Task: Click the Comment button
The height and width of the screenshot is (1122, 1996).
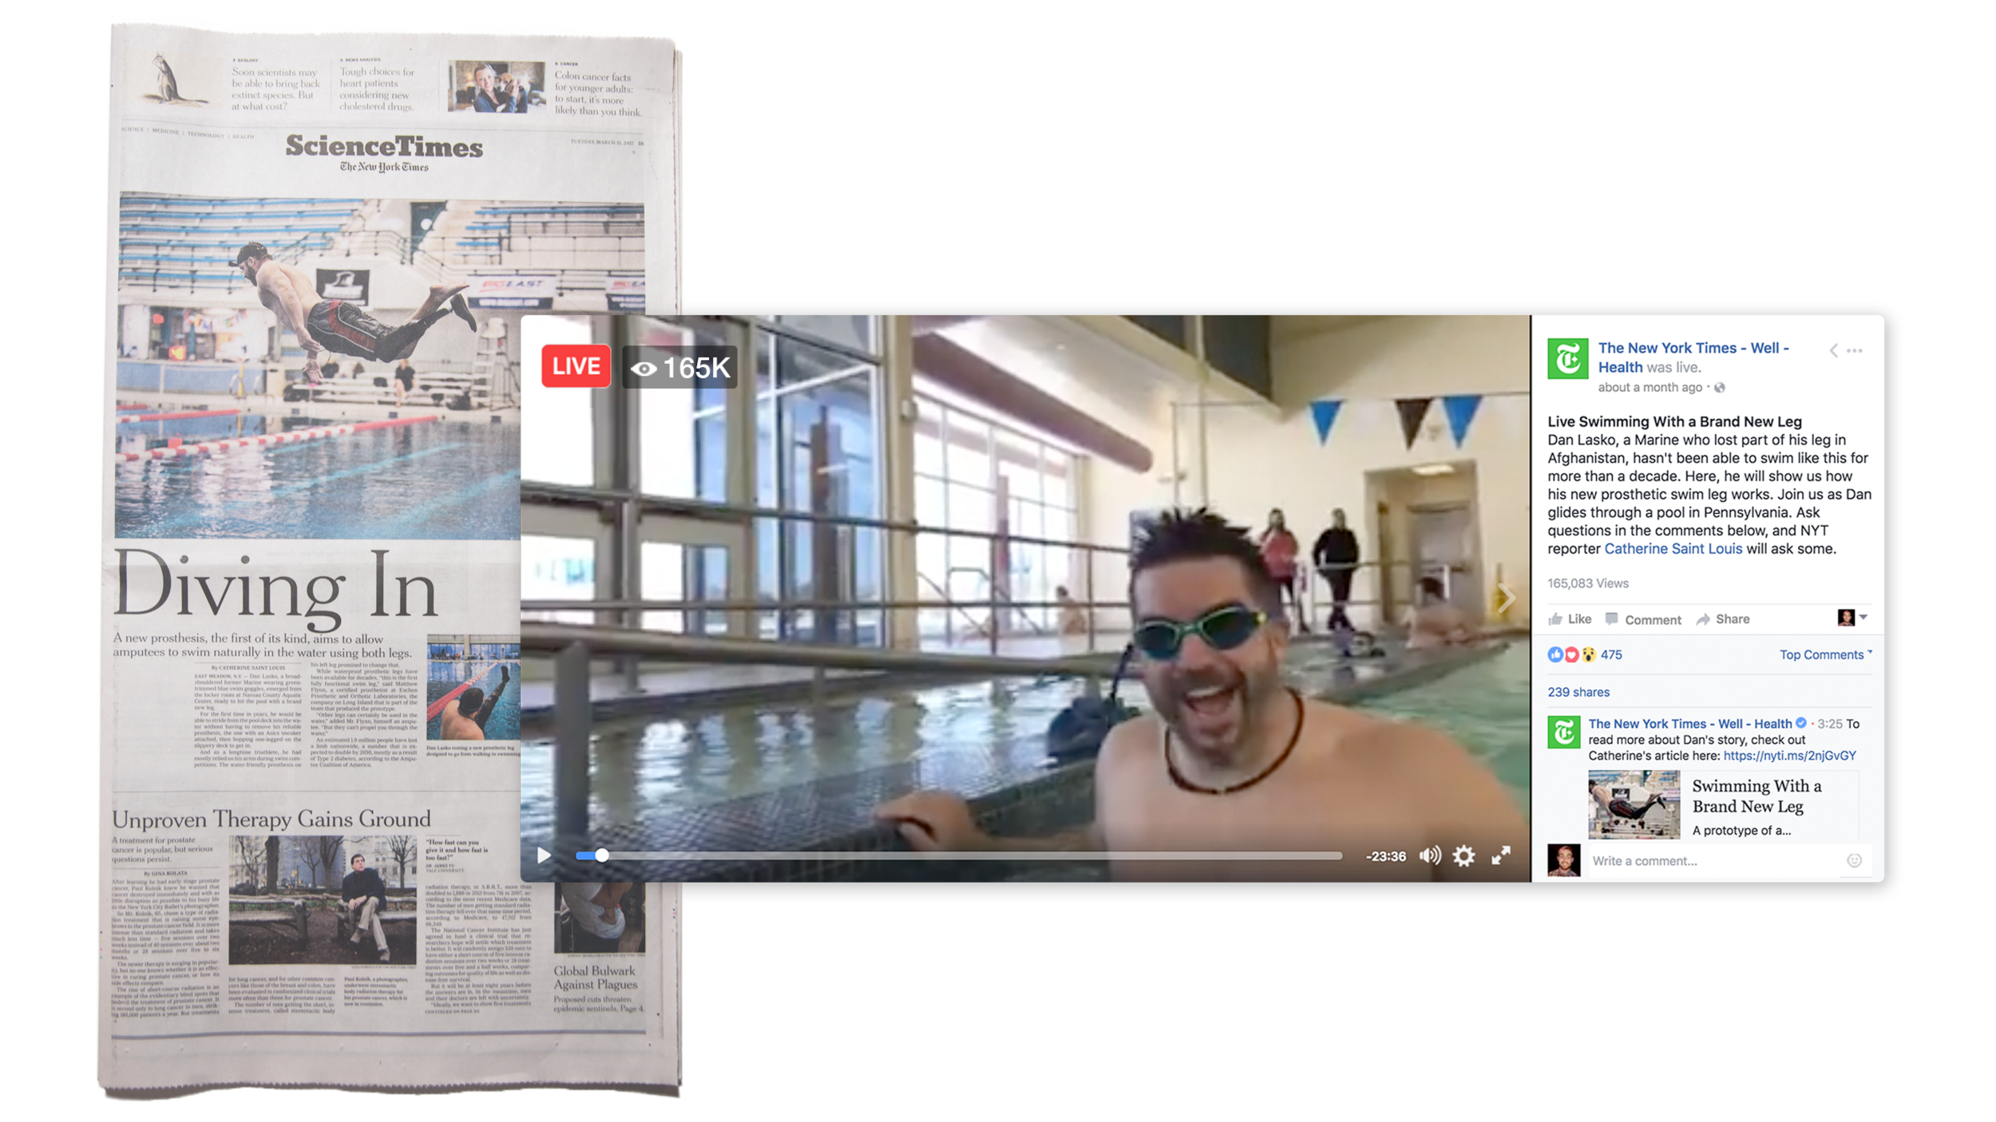Action: pos(1643,619)
